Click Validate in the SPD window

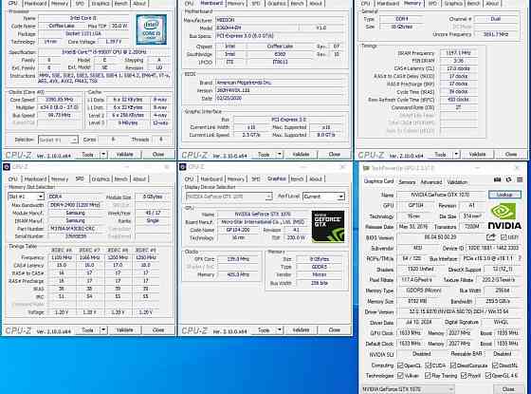(124, 329)
